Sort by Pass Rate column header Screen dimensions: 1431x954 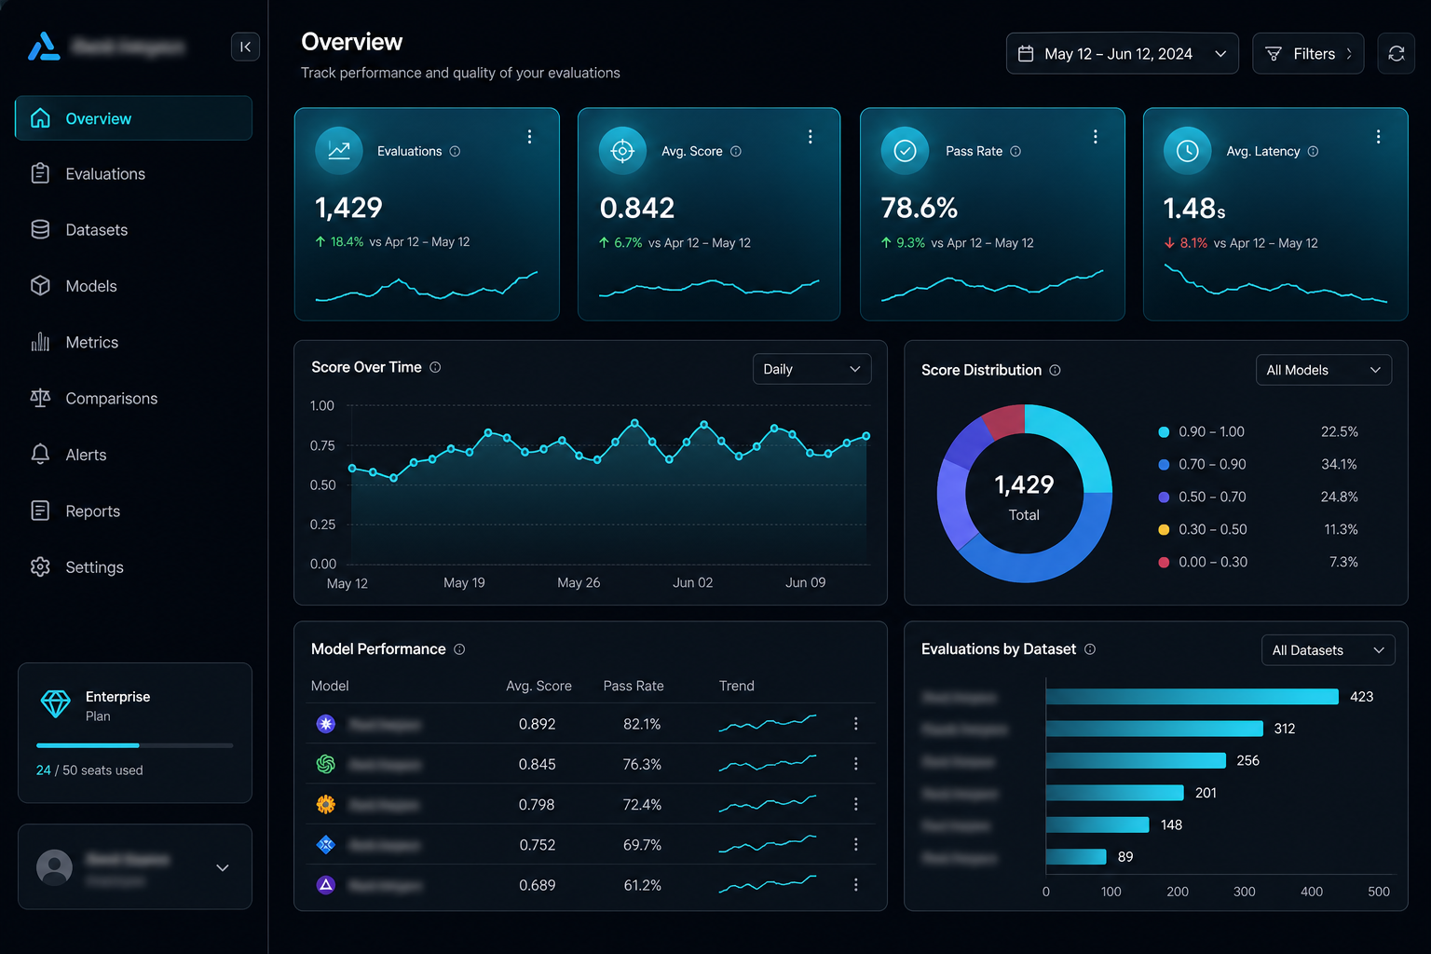point(634,686)
